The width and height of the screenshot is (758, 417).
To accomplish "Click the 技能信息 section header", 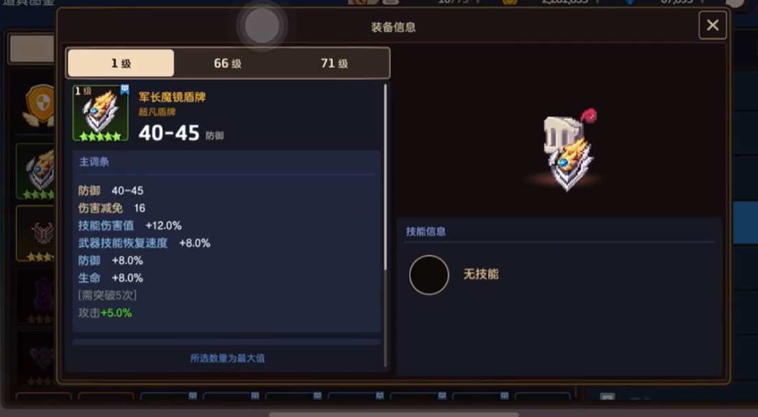I will click(x=426, y=231).
